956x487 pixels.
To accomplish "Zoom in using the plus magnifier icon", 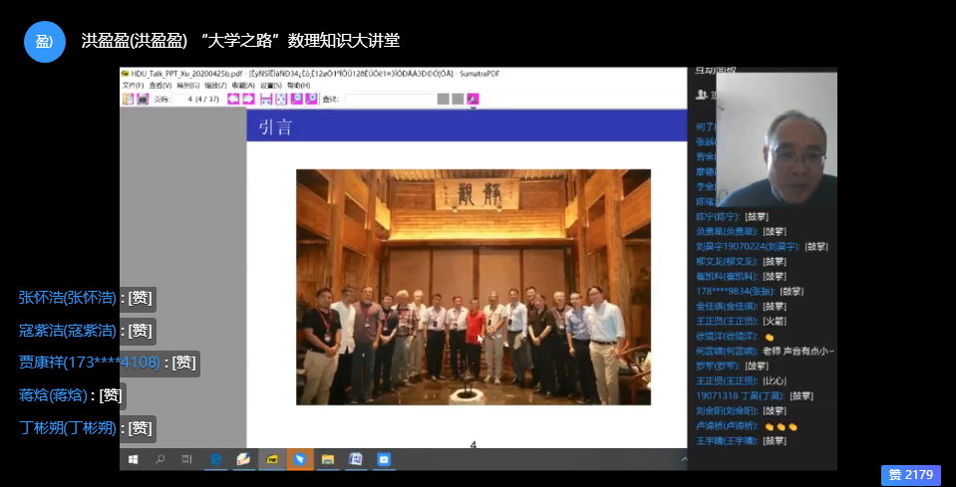I will point(312,99).
